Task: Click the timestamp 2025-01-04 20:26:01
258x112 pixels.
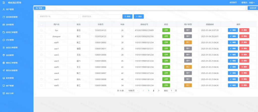Action: pos(210,36)
